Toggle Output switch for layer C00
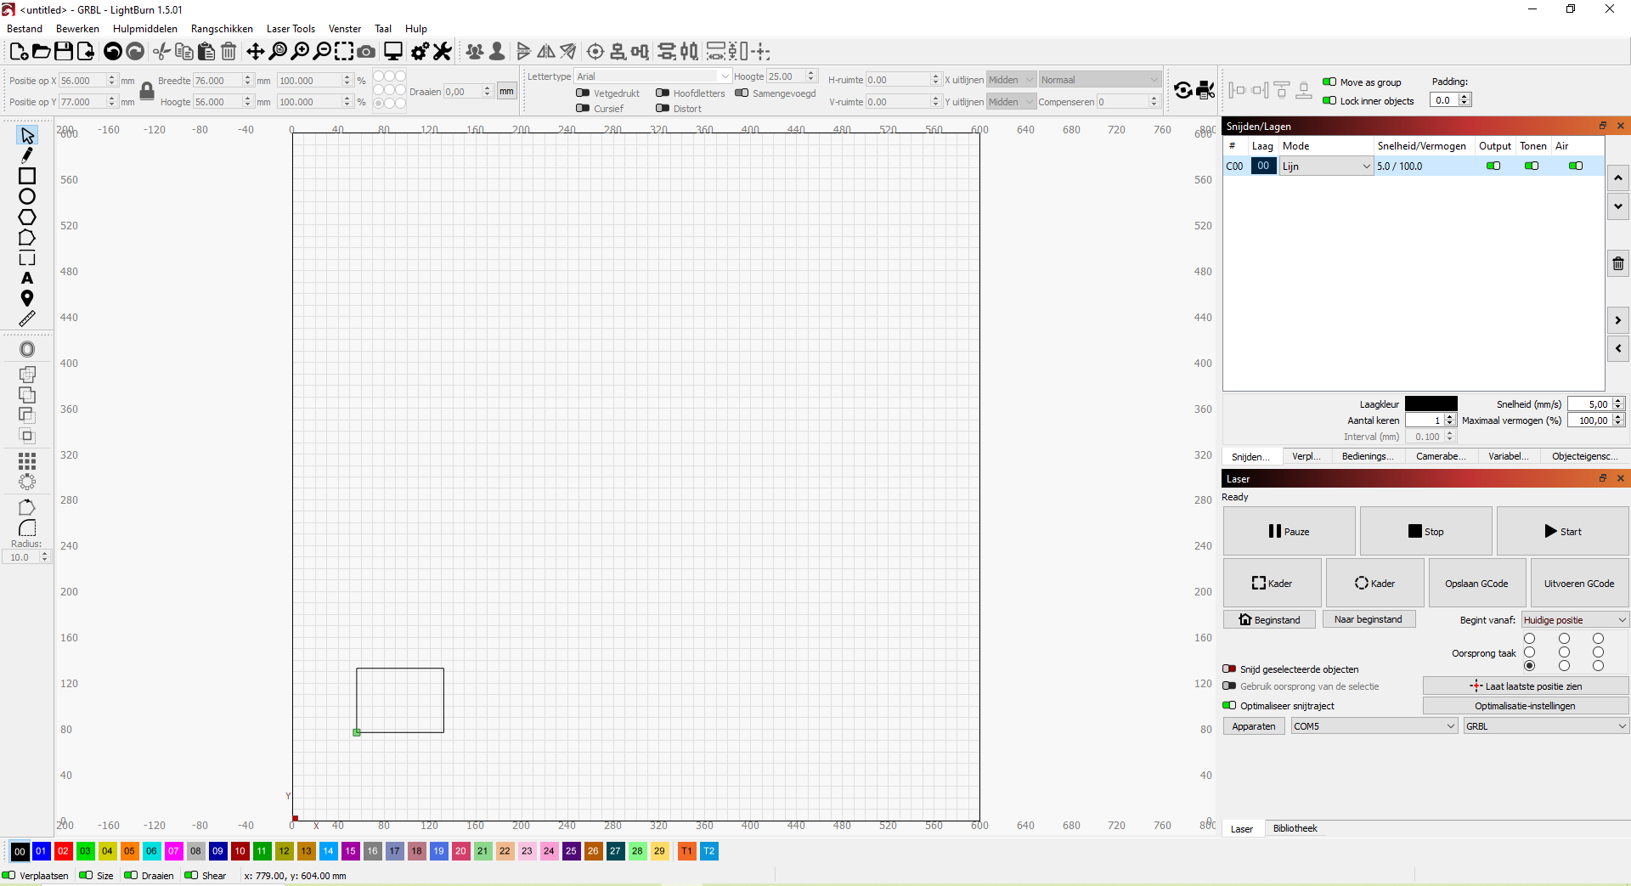Image resolution: width=1631 pixels, height=886 pixels. [1493, 166]
